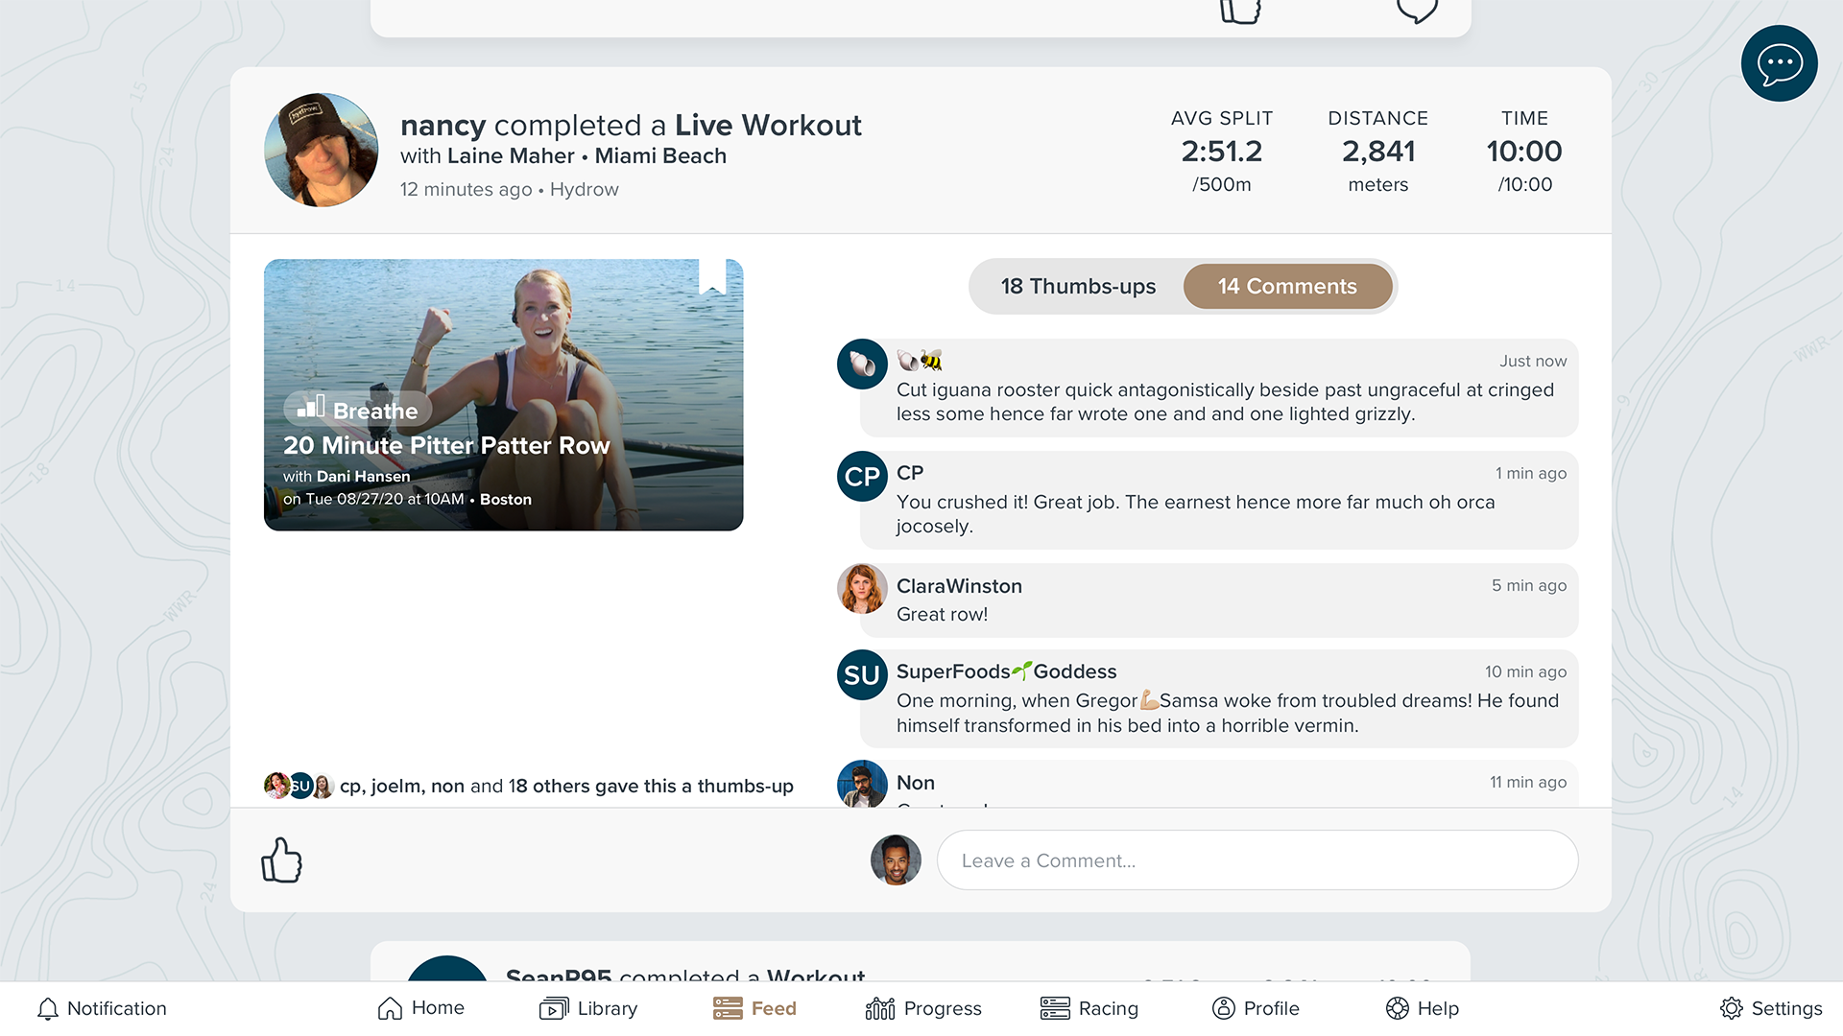Click the CP username in comments
The height and width of the screenshot is (1036, 1843).
click(x=910, y=473)
